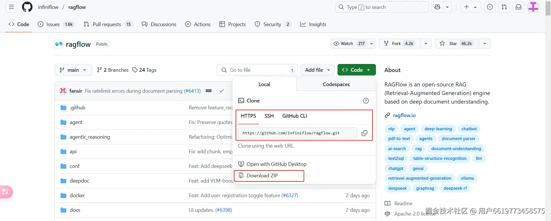The width and height of the screenshot is (551, 221).
Task: View the commit status green checkmark
Action: (x=222, y=91)
